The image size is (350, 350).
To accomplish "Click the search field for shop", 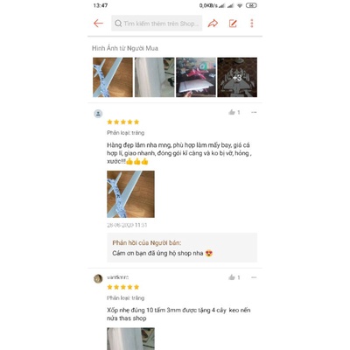I will point(157,24).
